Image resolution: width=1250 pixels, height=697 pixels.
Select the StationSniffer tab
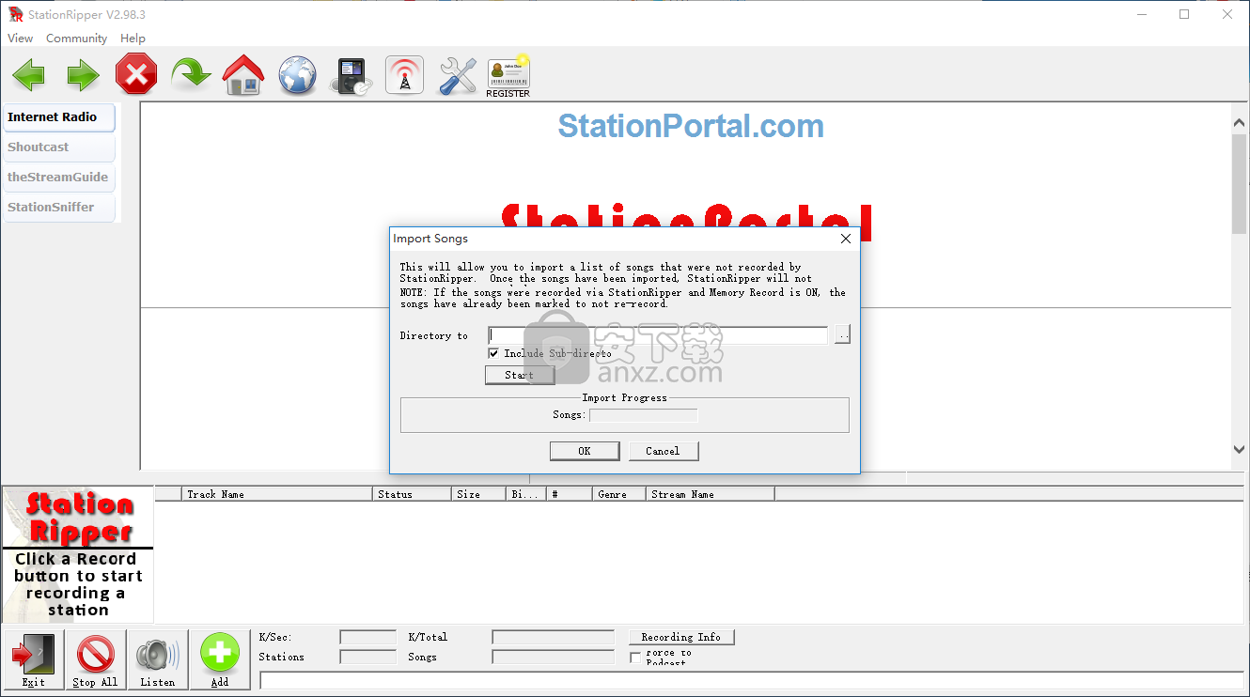pos(59,208)
